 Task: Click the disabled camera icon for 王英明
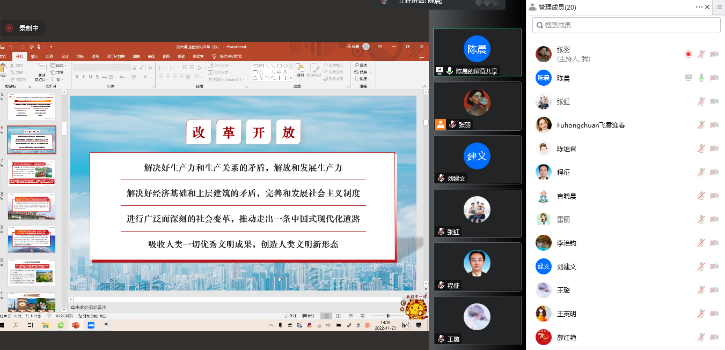(x=714, y=314)
